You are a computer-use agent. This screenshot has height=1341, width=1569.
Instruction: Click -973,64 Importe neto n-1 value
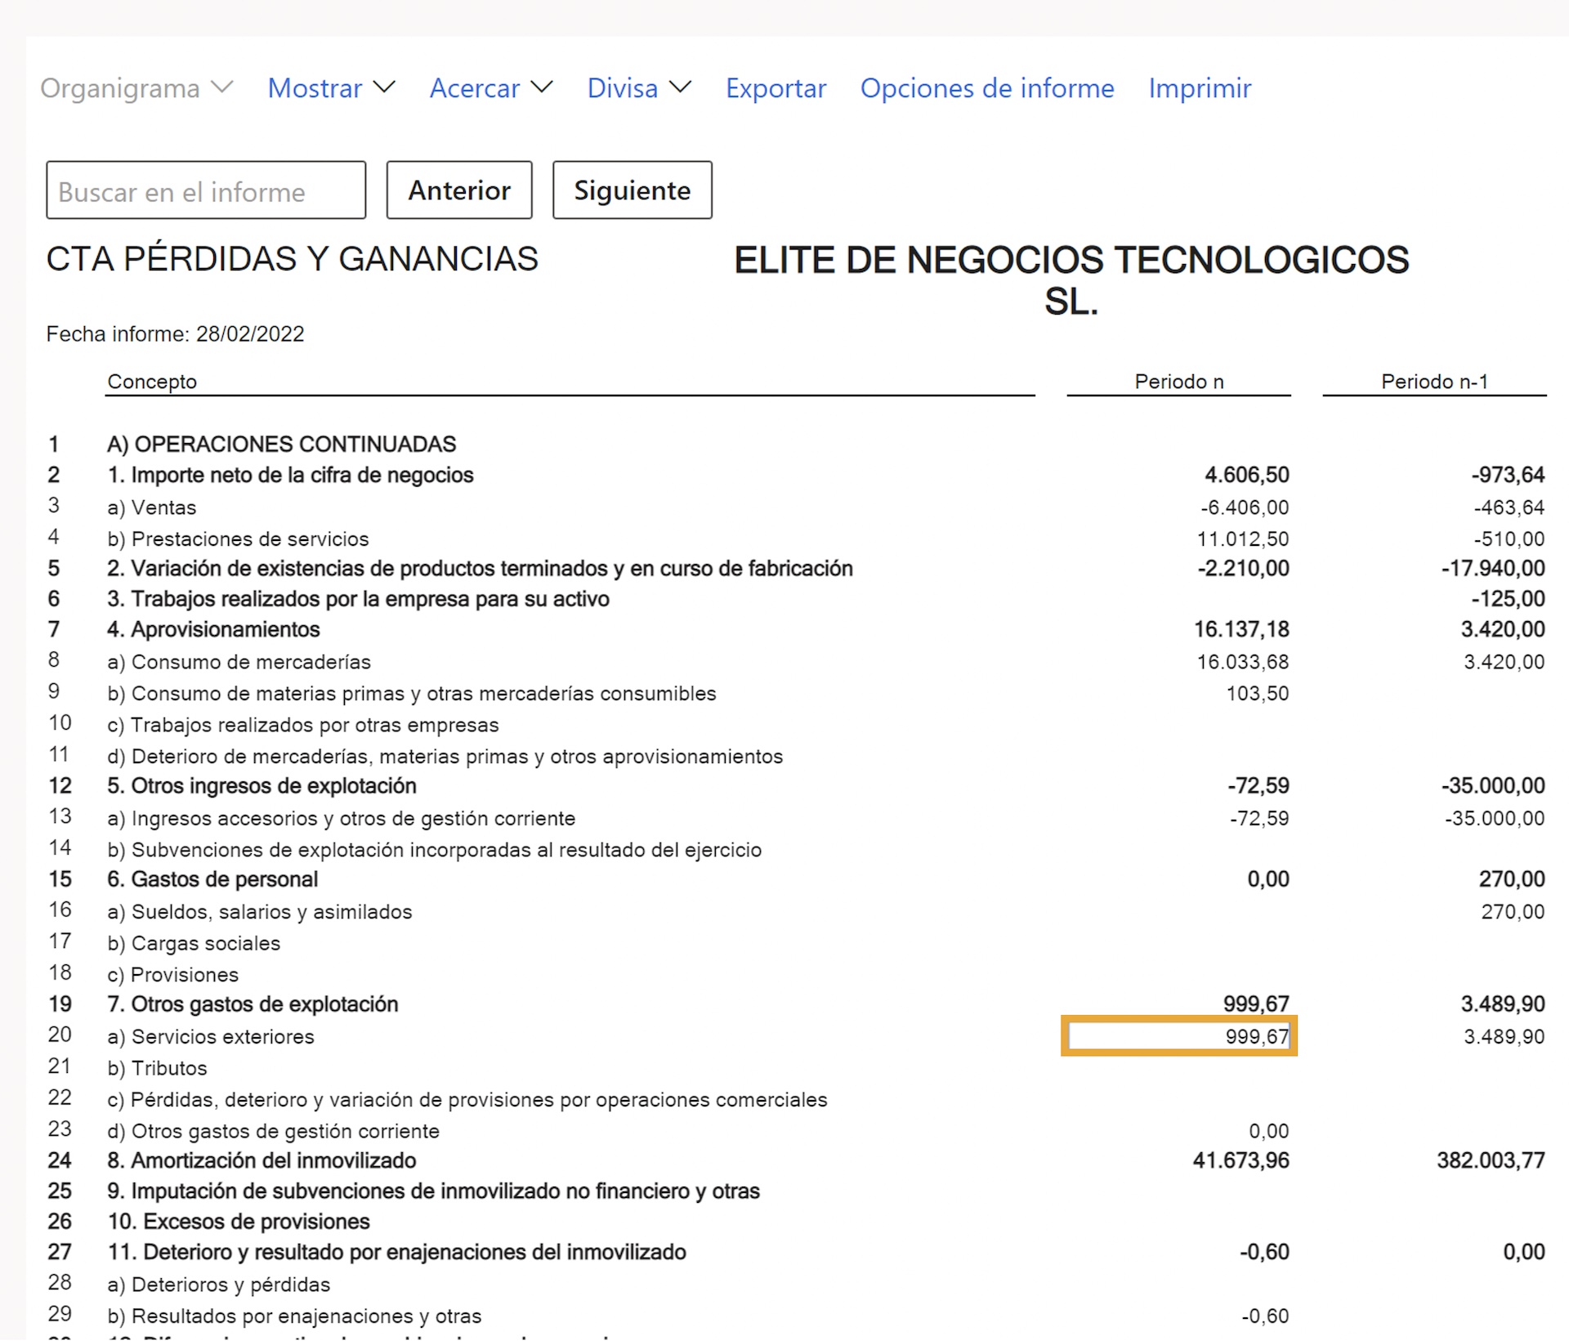coord(1509,476)
